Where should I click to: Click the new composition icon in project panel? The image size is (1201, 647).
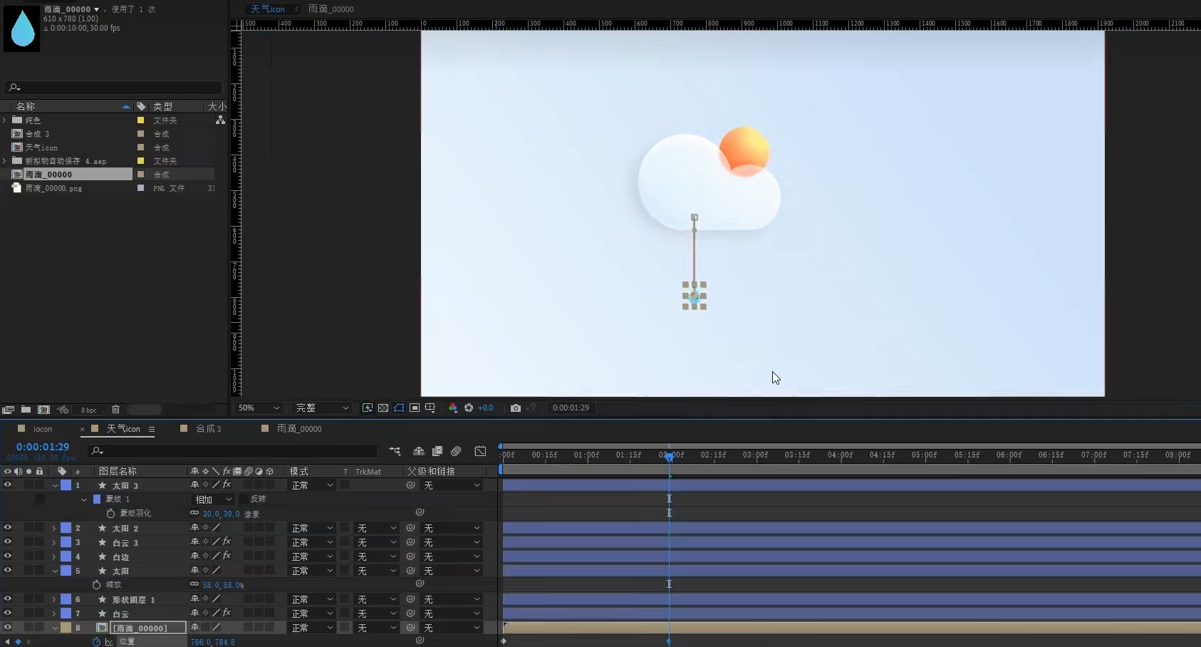click(43, 410)
